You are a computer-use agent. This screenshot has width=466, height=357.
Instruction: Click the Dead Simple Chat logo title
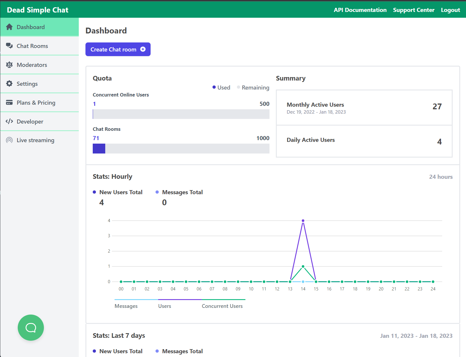point(38,10)
